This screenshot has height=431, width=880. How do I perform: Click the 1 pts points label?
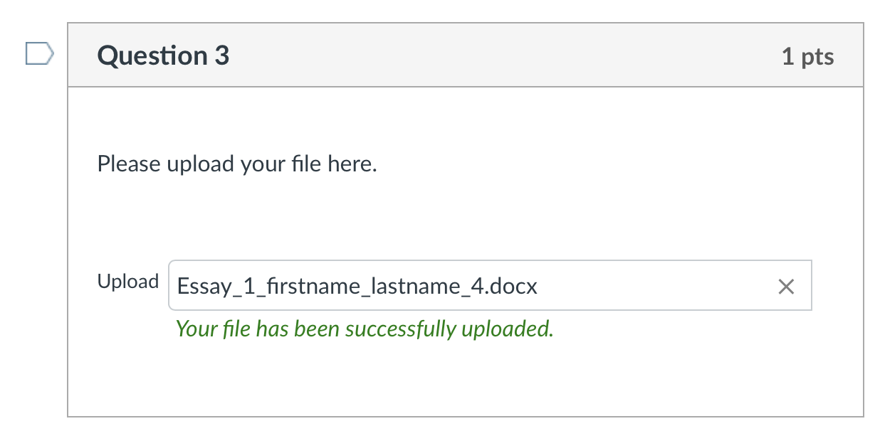pos(807,57)
